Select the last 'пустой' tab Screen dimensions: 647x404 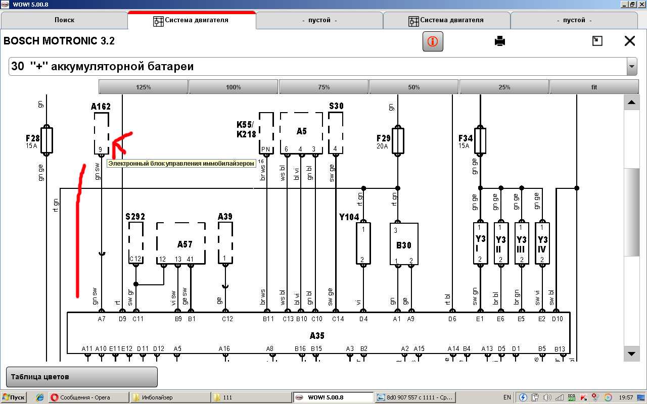pos(574,20)
